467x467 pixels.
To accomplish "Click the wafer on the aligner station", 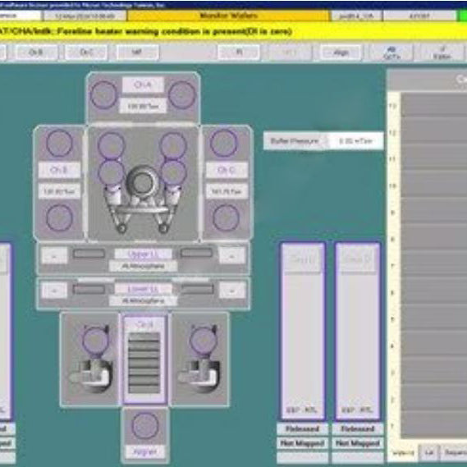I will click(144, 426).
